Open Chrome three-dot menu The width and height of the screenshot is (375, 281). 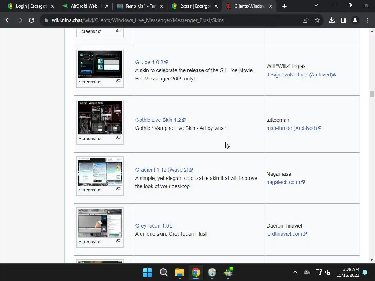pyautogui.click(x=367, y=20)
